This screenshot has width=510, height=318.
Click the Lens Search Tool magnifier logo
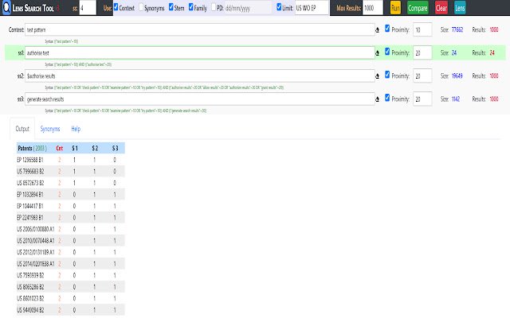pyautogui.click(x=6, y=8)
